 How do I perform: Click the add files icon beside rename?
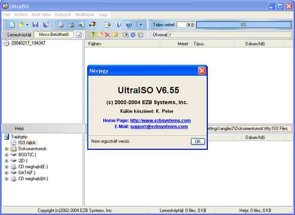[x=125, y=34]
